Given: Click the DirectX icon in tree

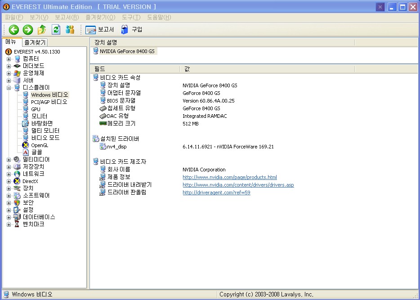Looking at the screenshot, I should [17, 181].
